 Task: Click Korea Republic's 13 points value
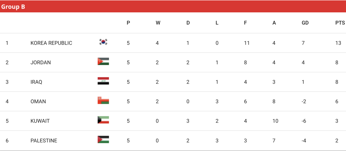point(338,43)
